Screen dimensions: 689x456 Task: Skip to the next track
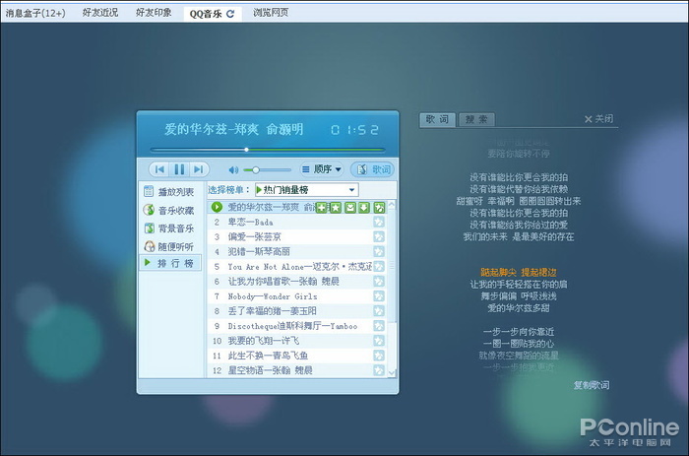(199, 169)
